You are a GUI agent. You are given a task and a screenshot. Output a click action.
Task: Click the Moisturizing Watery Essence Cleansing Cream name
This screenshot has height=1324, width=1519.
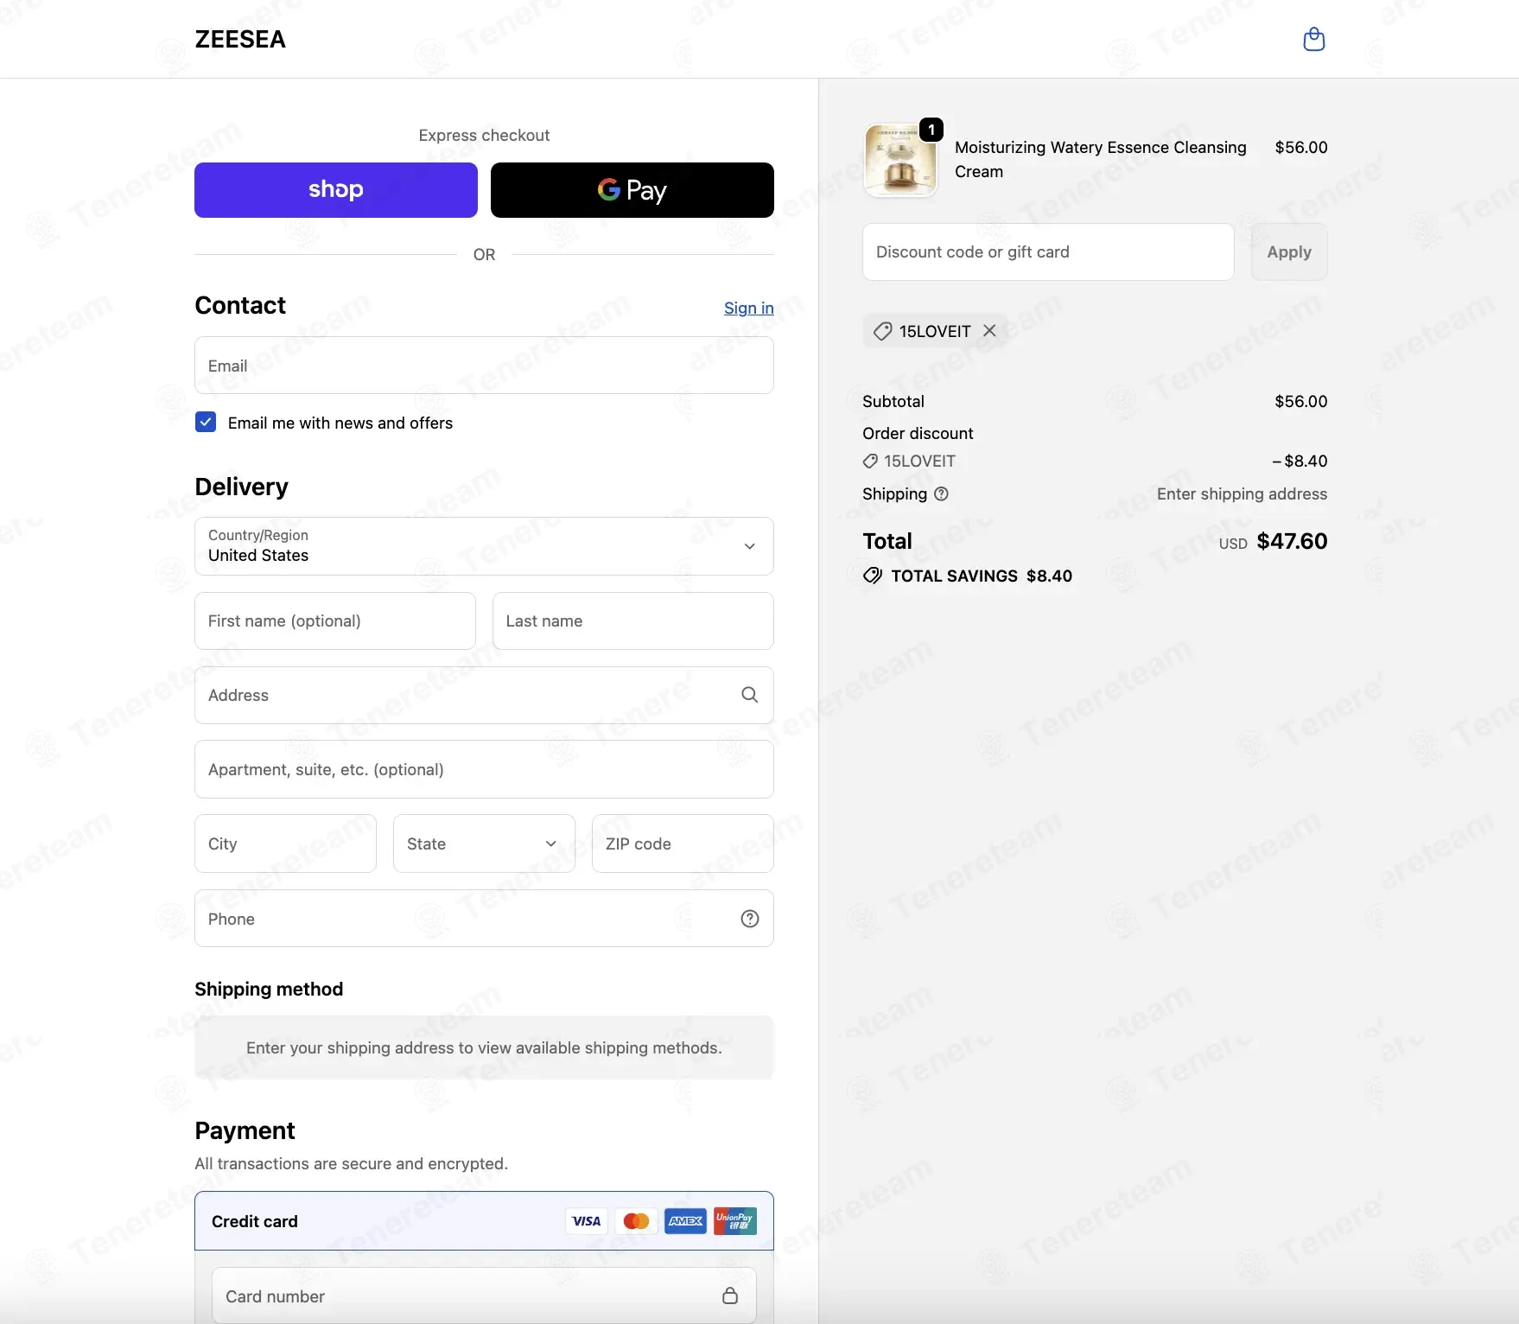(1101, 159)
